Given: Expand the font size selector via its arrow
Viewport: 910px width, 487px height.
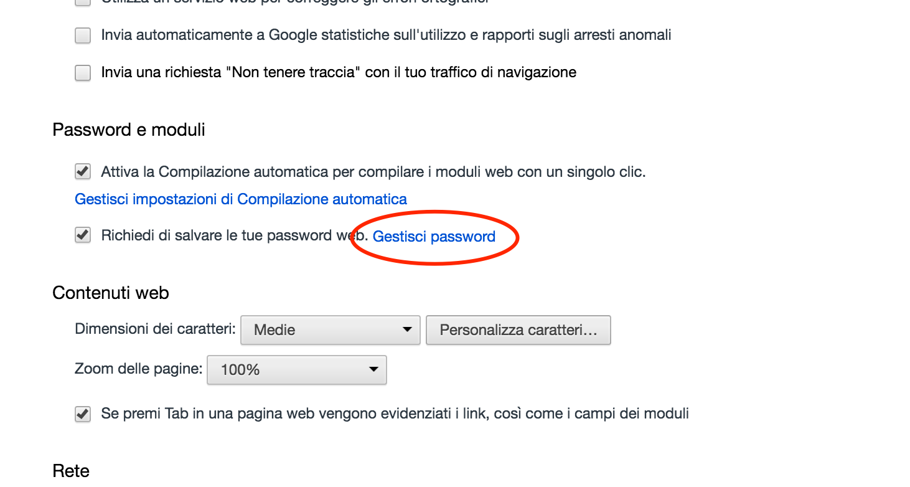Looking at the screenshot, I should [x=408, y=330].
